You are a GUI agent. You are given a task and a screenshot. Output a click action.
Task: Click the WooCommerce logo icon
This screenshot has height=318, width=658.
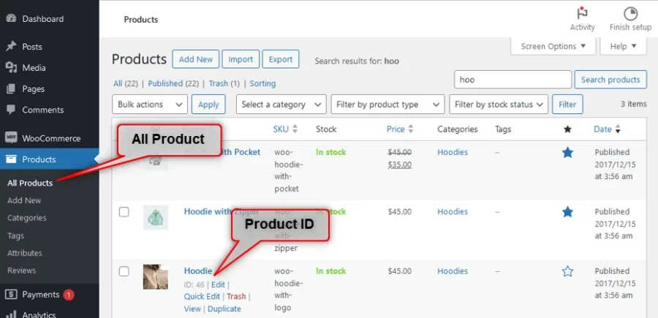tap(11, 137)
